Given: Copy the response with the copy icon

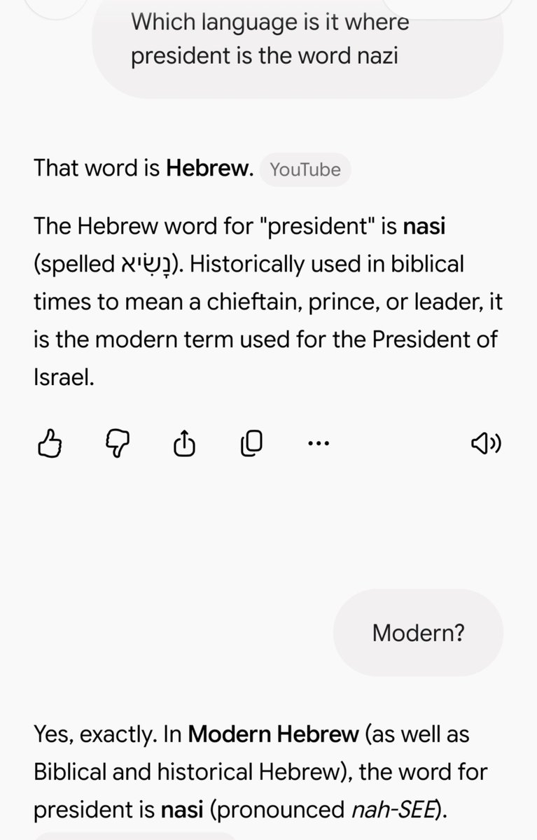Looking at the screenshot, I should click(251, 442).
